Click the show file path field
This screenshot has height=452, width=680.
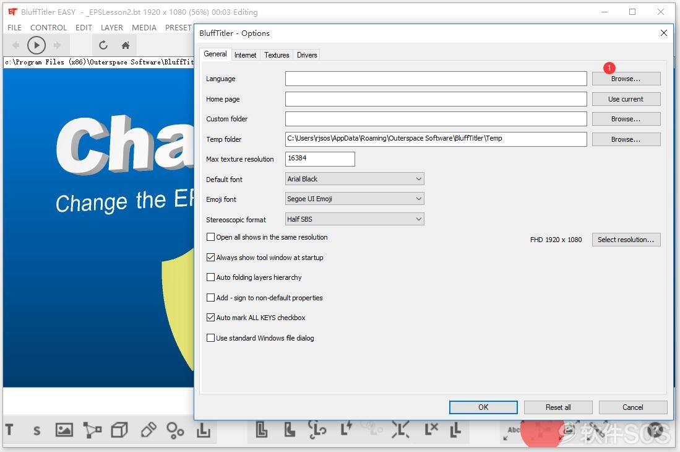(99, 62)
